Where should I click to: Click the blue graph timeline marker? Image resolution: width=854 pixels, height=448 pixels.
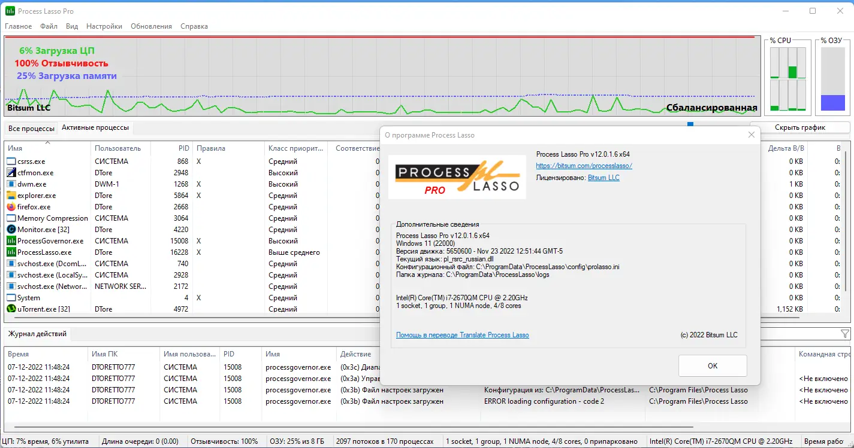[690, 124]
